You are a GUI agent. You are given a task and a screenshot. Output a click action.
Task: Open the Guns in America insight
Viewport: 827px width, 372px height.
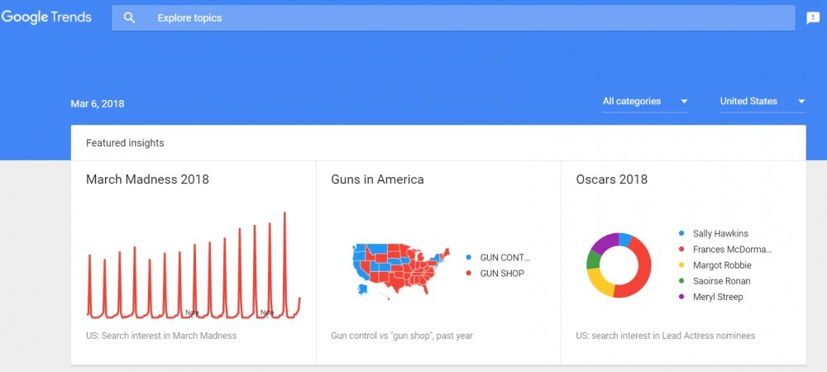pyautogui.click(x=438, y=262)
